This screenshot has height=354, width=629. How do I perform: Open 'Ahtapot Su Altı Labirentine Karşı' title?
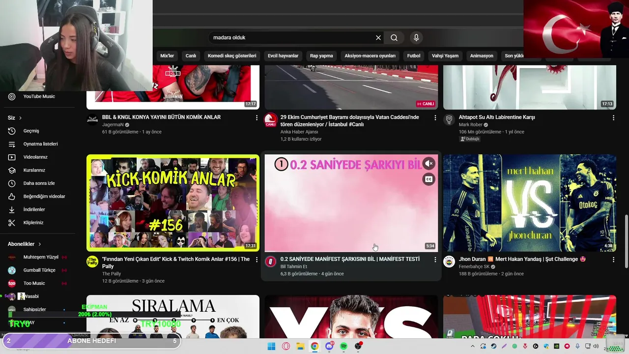(x=497, y=118)
